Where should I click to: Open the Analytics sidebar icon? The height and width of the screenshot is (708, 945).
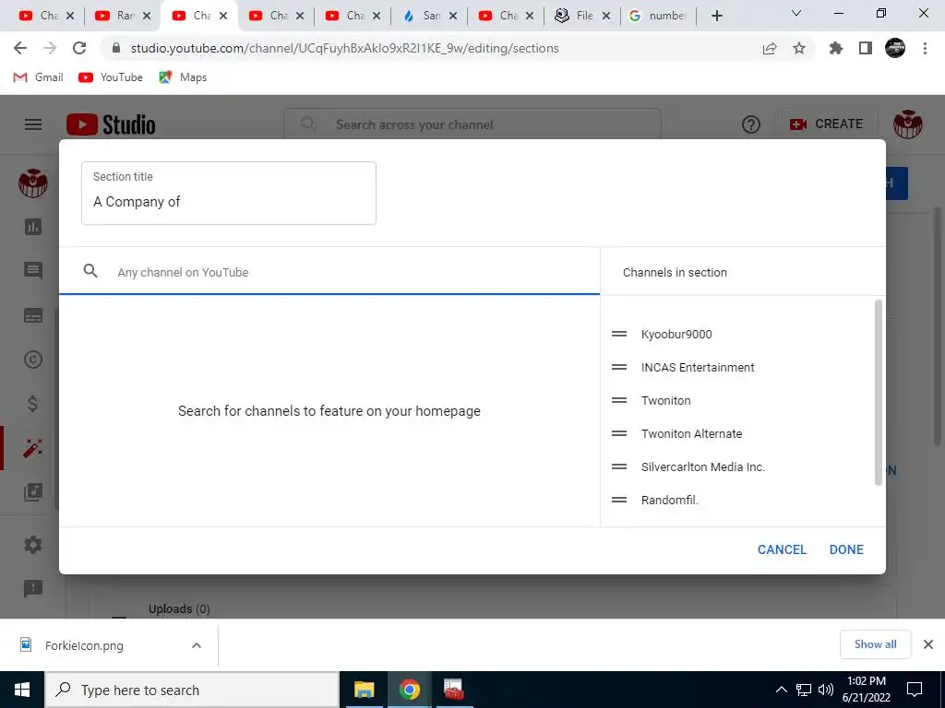33,227
